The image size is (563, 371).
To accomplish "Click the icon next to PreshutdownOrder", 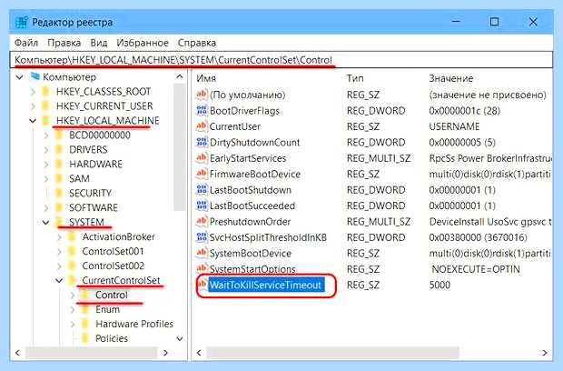I will pyautogui.click(x=202, y=221).
